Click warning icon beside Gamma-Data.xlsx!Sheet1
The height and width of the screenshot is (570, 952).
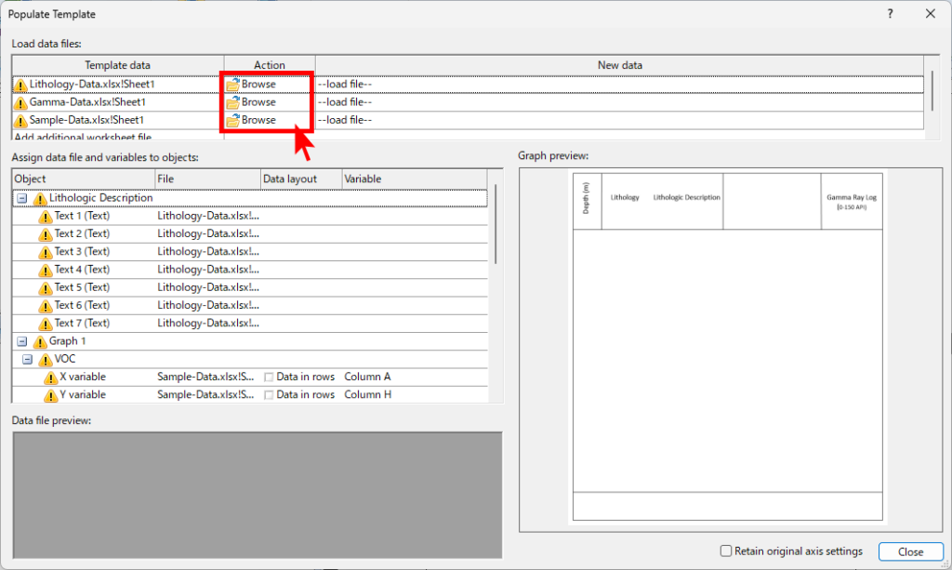pyautogui.click(x=20, y=102)
